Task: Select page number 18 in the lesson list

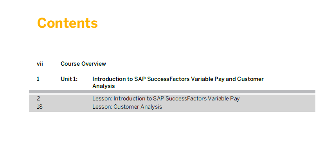Action: click(x=40, y=107)
